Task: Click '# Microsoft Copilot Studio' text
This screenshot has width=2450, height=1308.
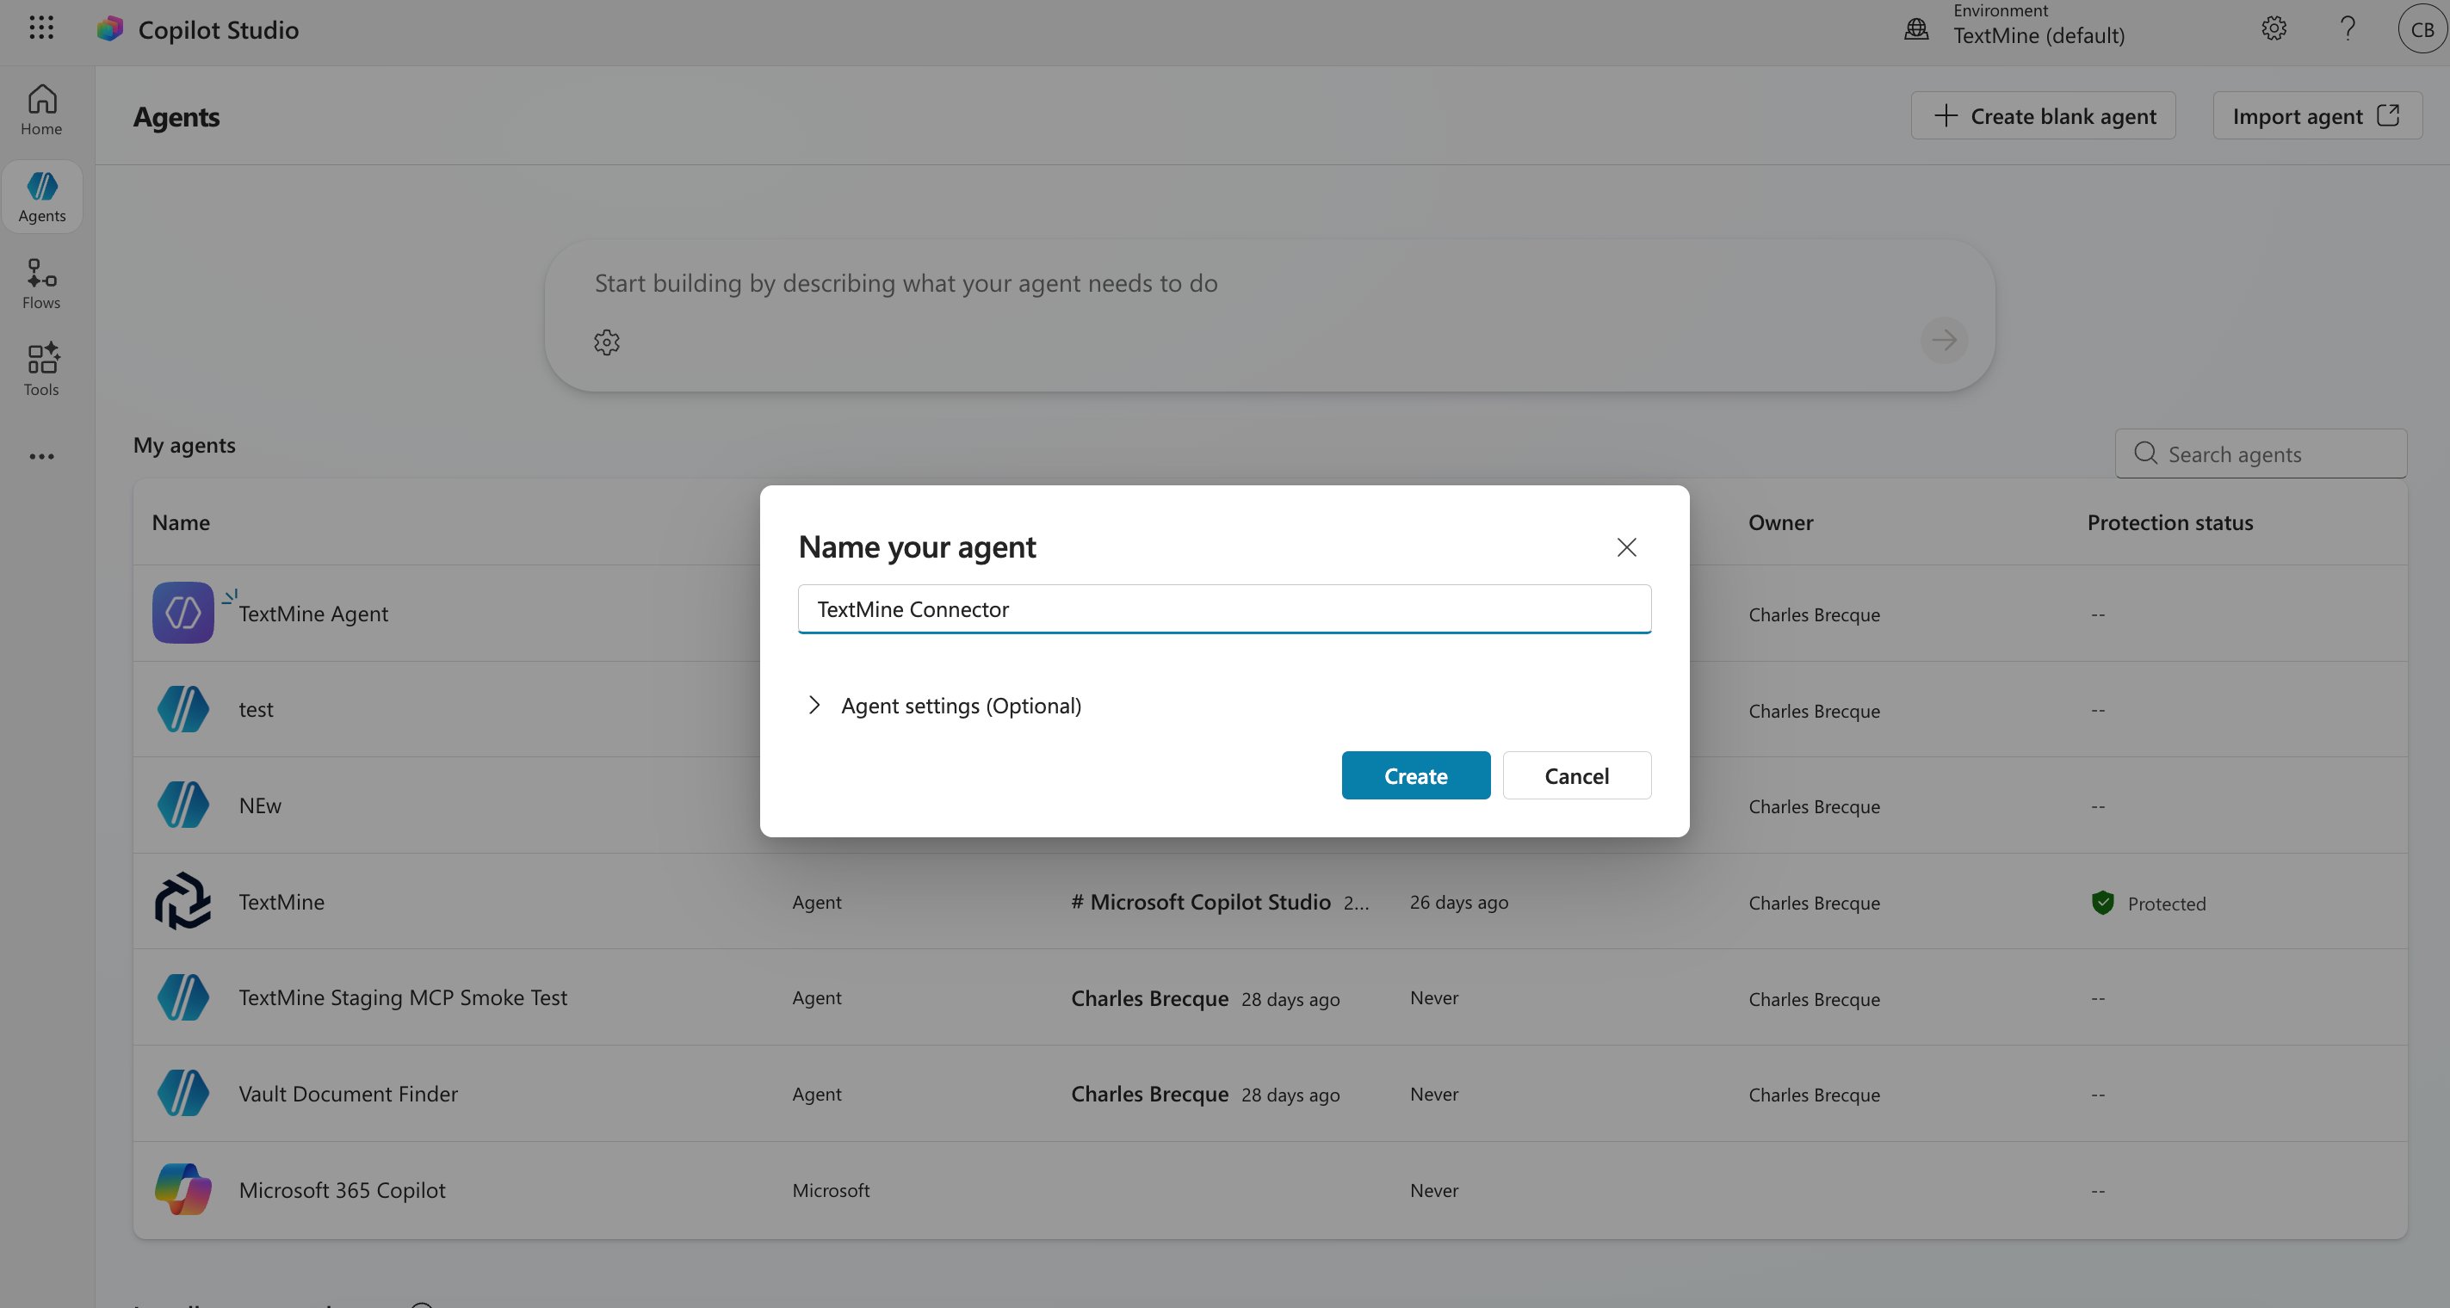Action: pyautogui.click(x=1200, y=902)
